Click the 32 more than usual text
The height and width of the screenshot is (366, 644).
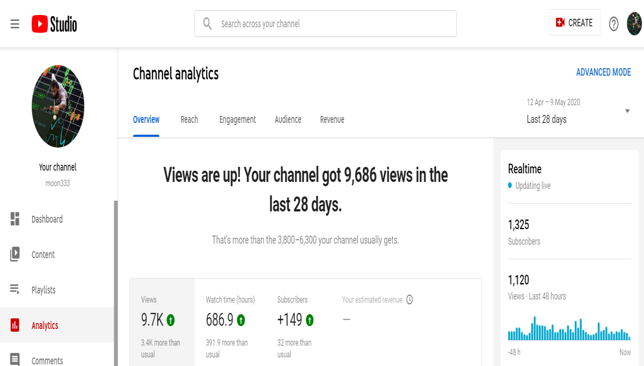tap(294, 348)
